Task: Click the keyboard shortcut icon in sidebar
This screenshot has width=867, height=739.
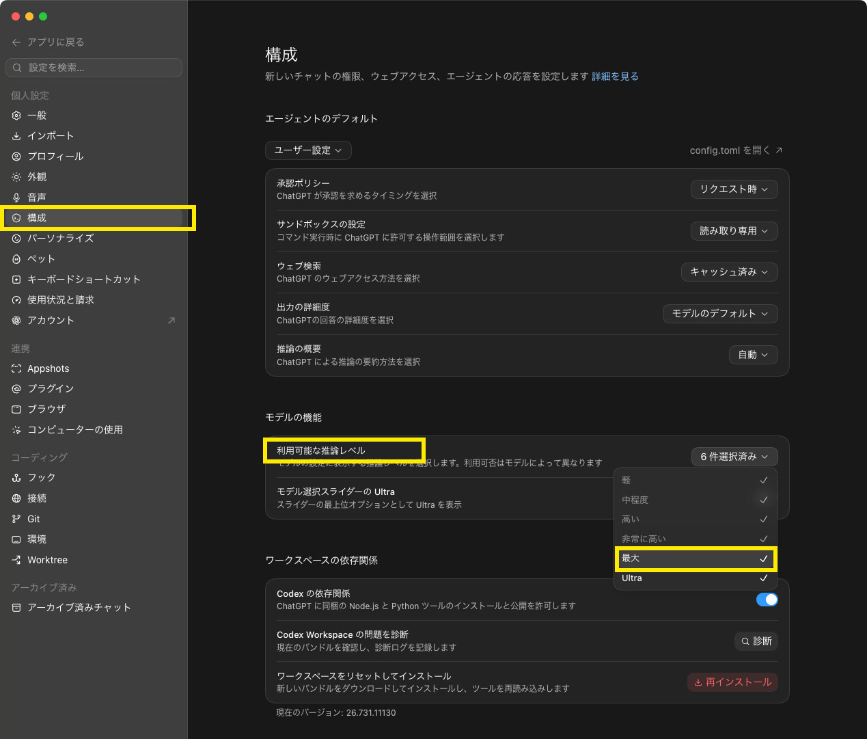Action: pos(16,280)
